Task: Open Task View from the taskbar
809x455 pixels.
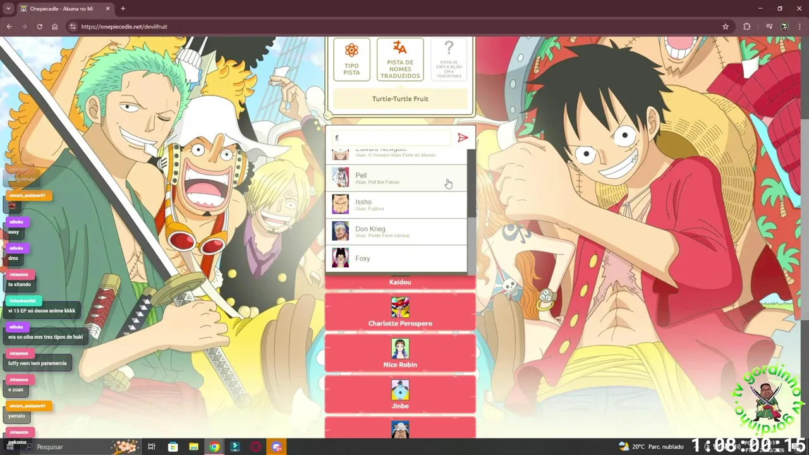Action: pos(152,447)
